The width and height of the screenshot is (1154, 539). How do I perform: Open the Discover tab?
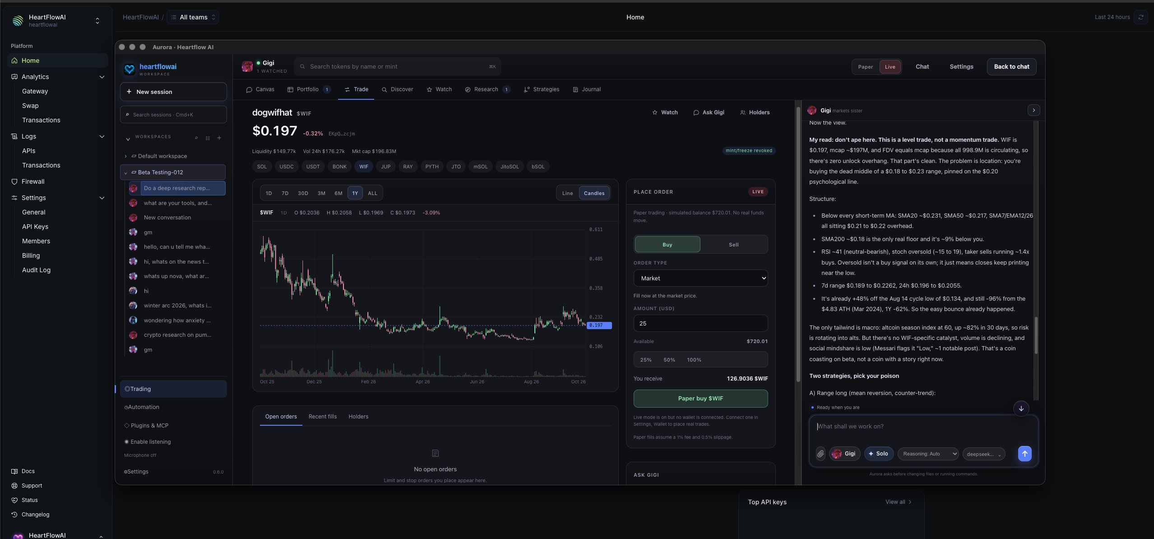[x=397, y=89]
